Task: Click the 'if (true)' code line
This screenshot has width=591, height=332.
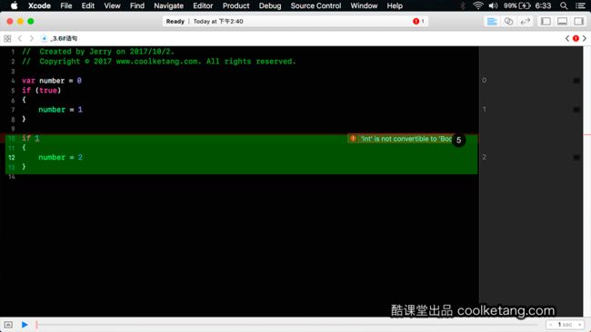Action: point(41,90)
